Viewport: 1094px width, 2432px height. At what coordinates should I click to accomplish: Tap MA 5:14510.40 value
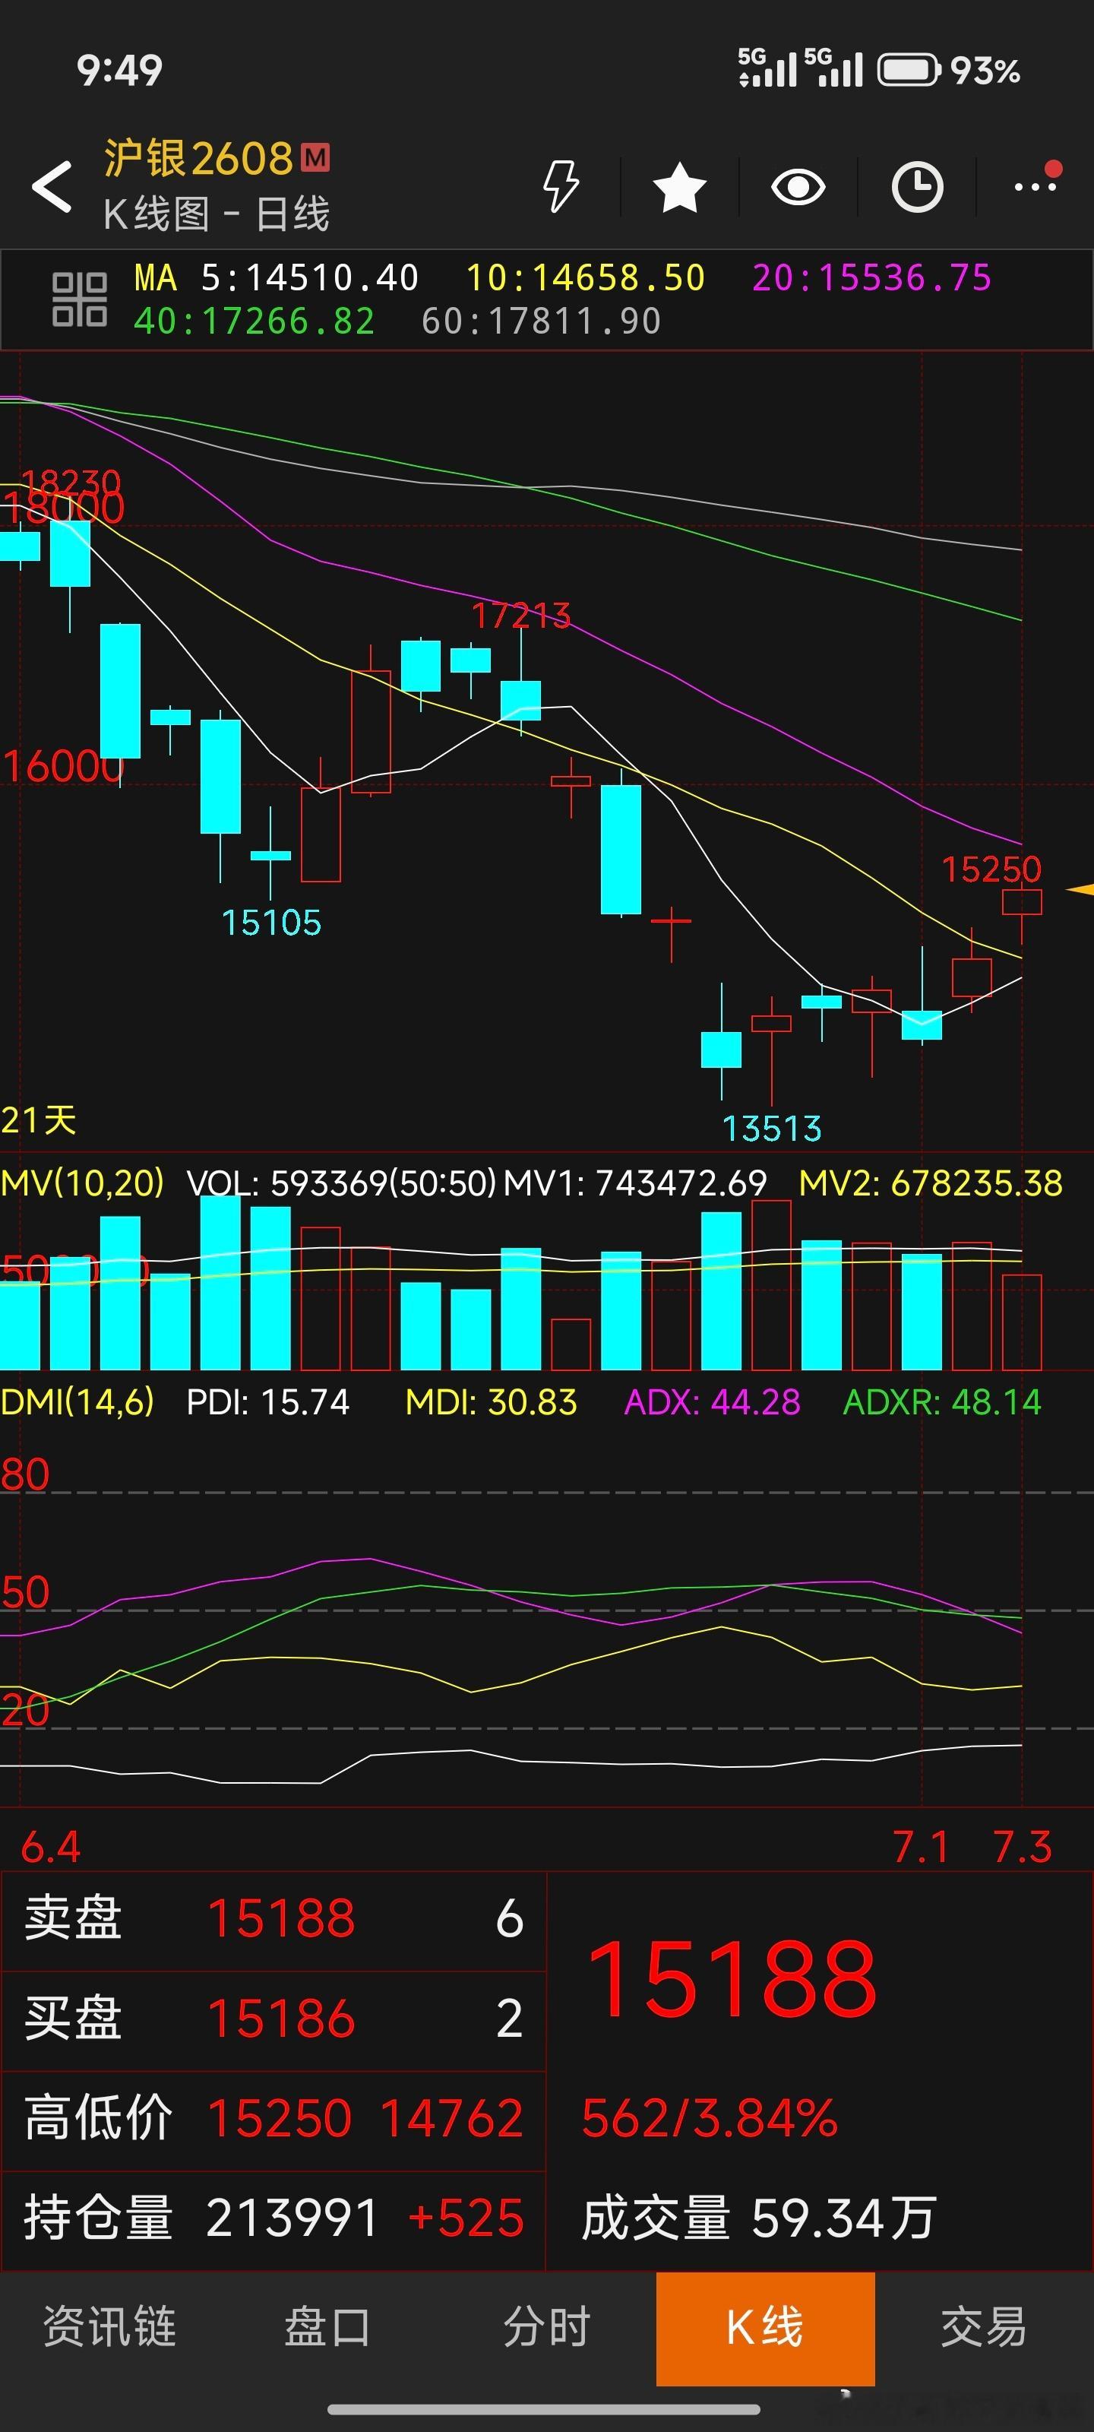310,277
